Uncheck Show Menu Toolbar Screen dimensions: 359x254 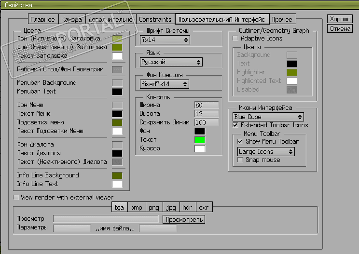[240, 141]
